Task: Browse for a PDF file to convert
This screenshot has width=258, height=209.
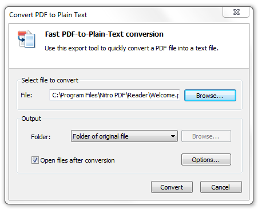Action: 210,96
